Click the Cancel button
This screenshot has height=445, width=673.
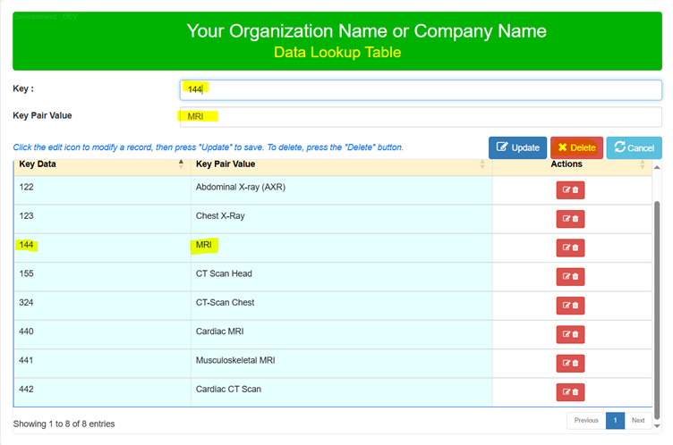pyautogui.click(x=634, y=147)
